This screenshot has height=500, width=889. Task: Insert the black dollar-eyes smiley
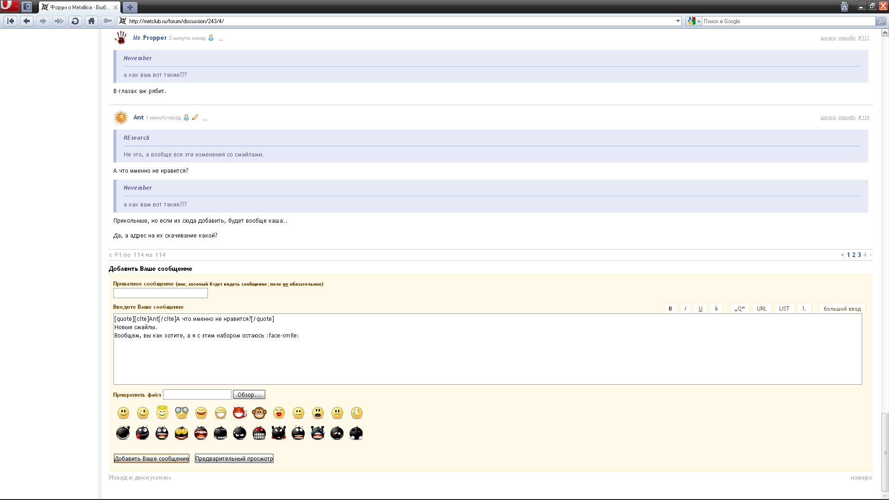182,433
